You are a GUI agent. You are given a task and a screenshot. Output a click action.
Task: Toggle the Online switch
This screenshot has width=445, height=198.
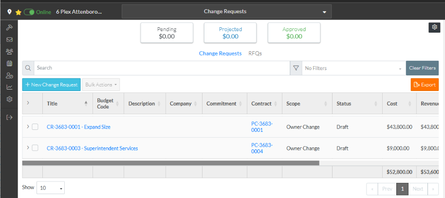29,11
